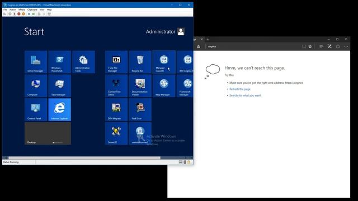Screen dimensions: 358x201
Task: Toggle Reading view in Edge
Action: tap(304, 46)
